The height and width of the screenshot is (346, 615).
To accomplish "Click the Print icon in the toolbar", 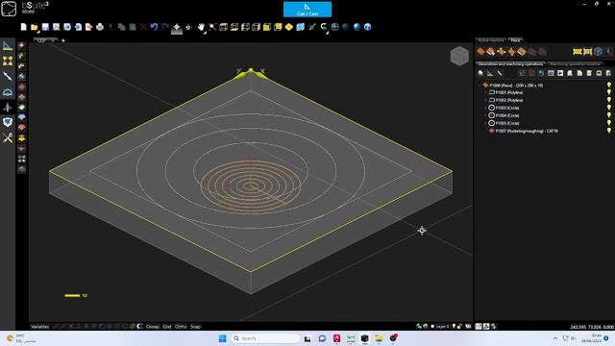I will 100,27.
